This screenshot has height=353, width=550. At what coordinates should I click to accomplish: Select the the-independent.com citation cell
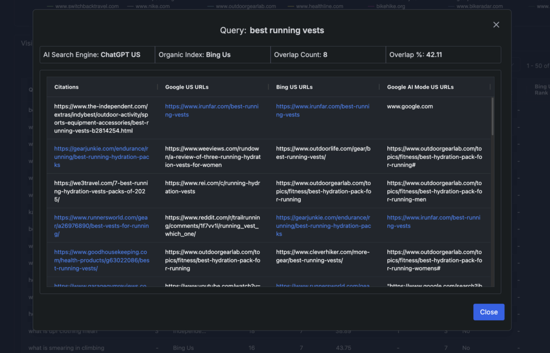102,119
